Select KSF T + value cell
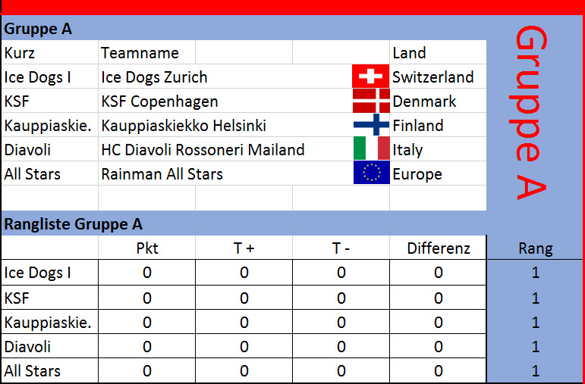Screen dimensions: 585x384 [244, 298]
